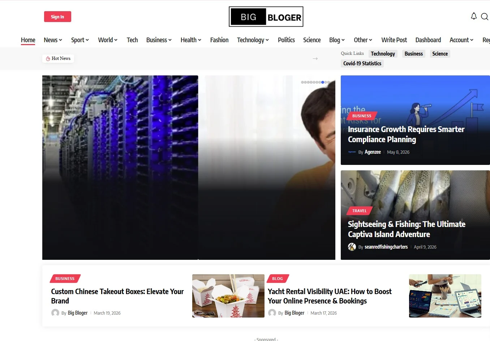Viewport: 490px width, 341px height.
Task: Click the seanredfishingcharters author name
Action: [x=386, y=247]
